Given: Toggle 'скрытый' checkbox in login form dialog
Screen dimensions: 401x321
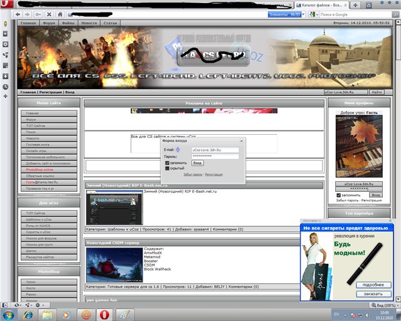Looking at the screenshot, I should 167,168.
